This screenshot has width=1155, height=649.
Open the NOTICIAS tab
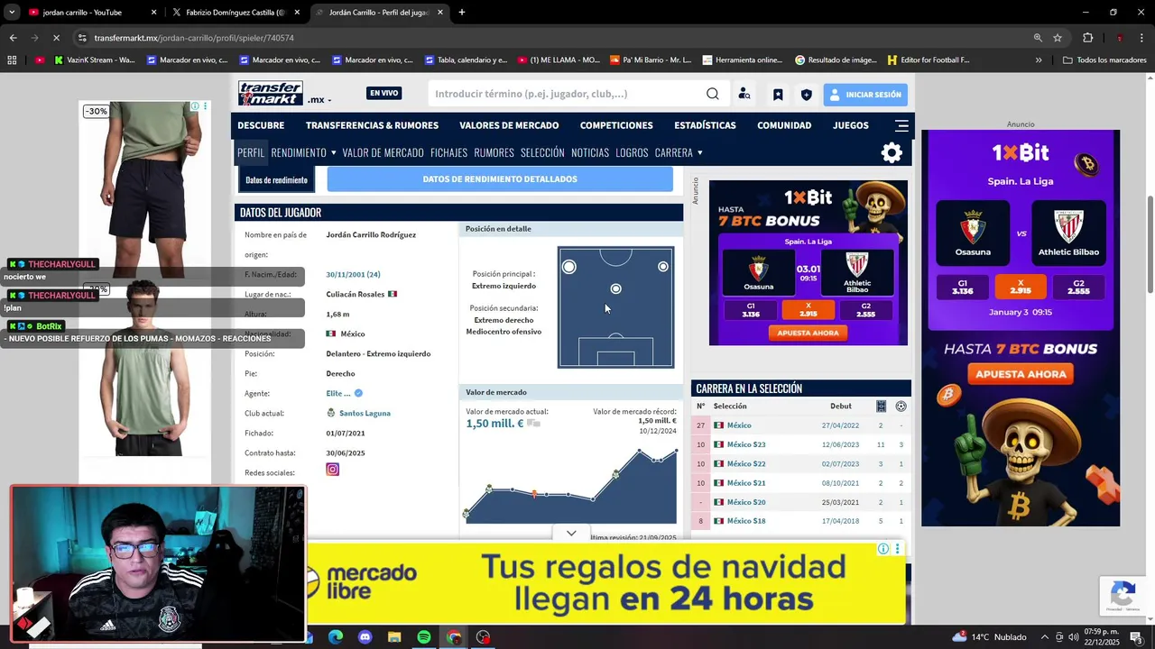point(590,152)
